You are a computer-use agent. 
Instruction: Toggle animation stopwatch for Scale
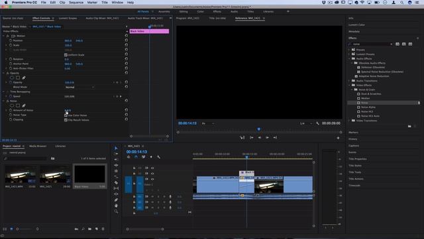point(11,45)
